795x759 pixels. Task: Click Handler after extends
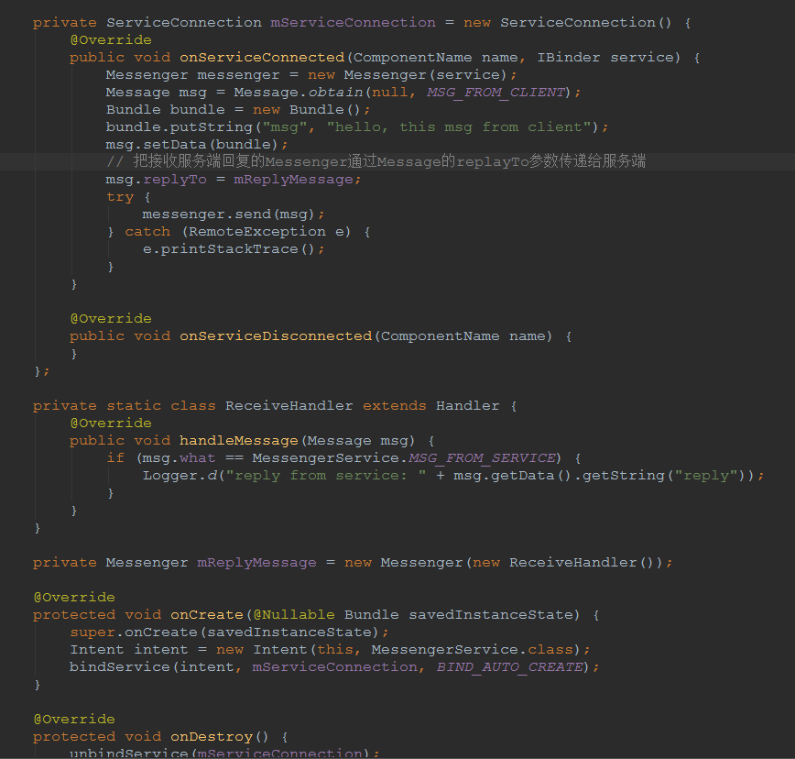pos(467,406)
